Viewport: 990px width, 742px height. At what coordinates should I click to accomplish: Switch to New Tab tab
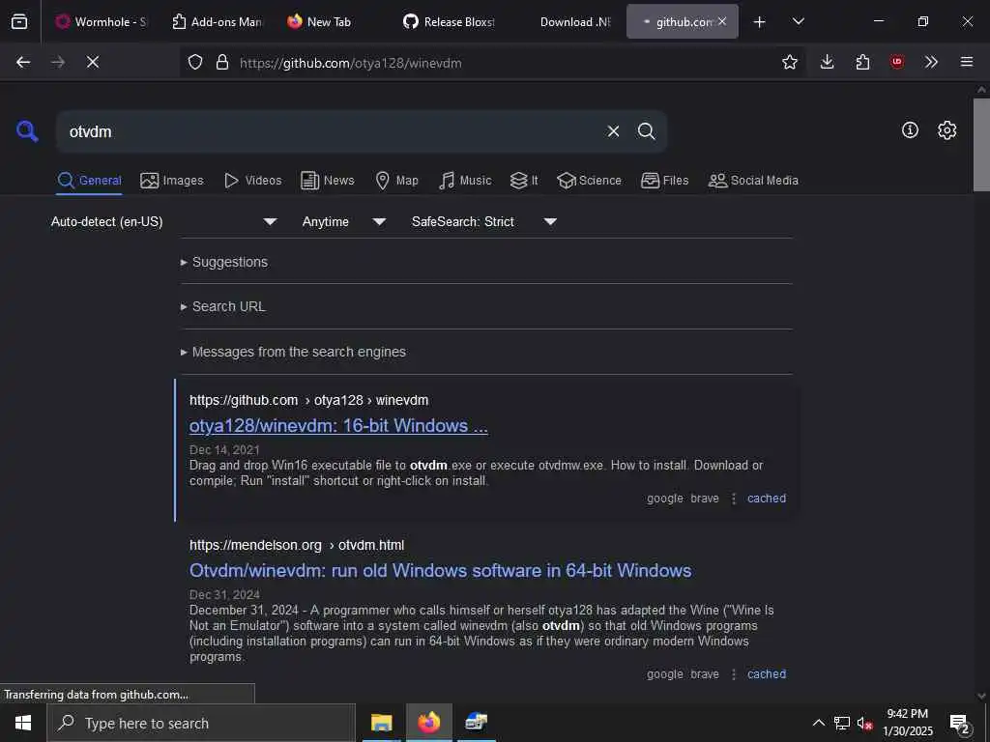331,21
